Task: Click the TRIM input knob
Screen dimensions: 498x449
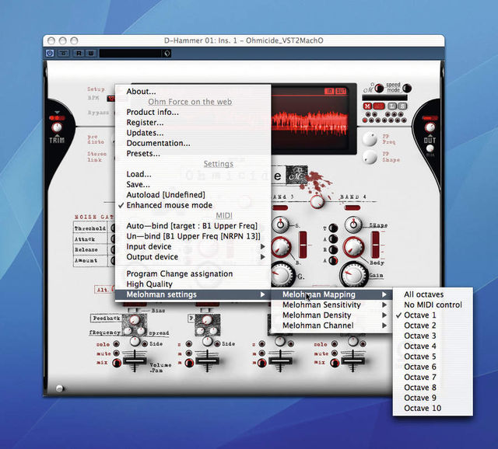Action: coord(57,128)
